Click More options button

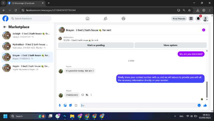(171, 45)
